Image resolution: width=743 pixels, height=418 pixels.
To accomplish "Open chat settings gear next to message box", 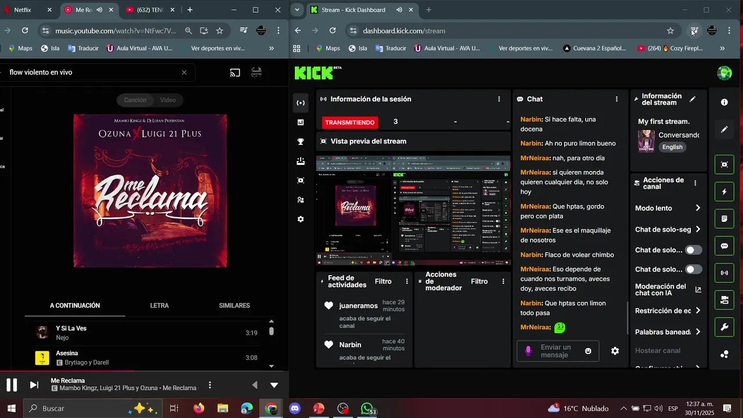I will pyautogui.click(x=615, y=351).
